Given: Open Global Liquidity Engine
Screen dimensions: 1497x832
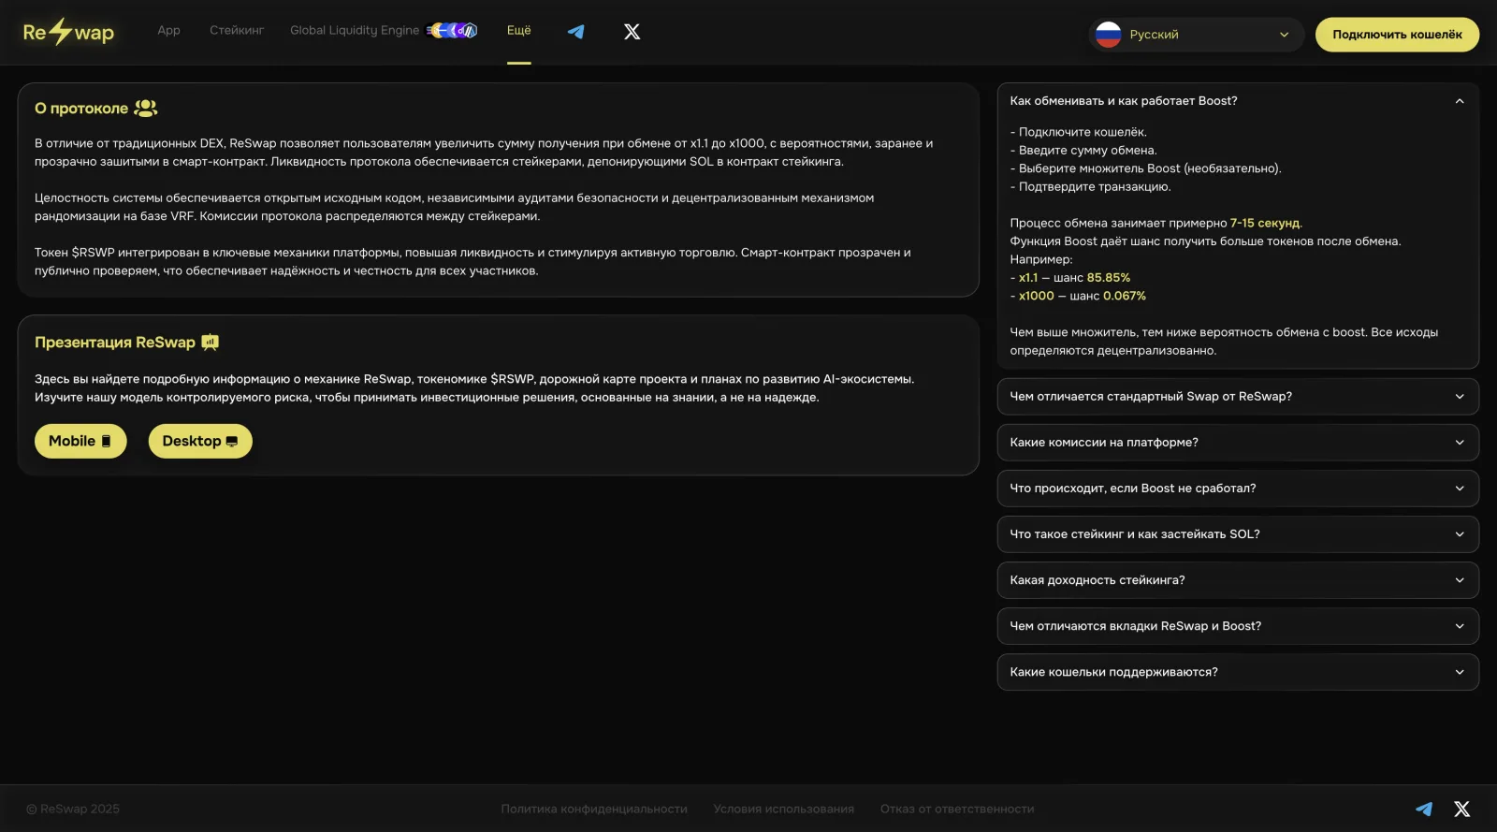Looking at the screenshot, I should 355,30.
